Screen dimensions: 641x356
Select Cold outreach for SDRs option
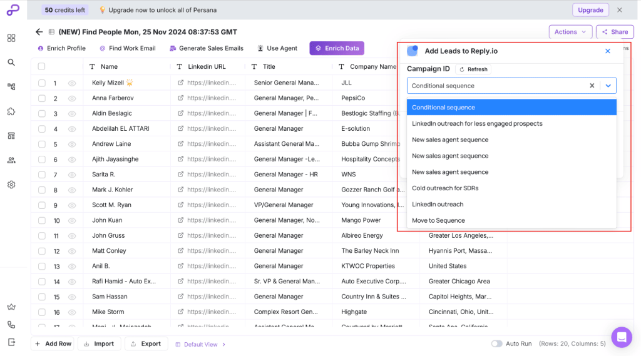511,188
